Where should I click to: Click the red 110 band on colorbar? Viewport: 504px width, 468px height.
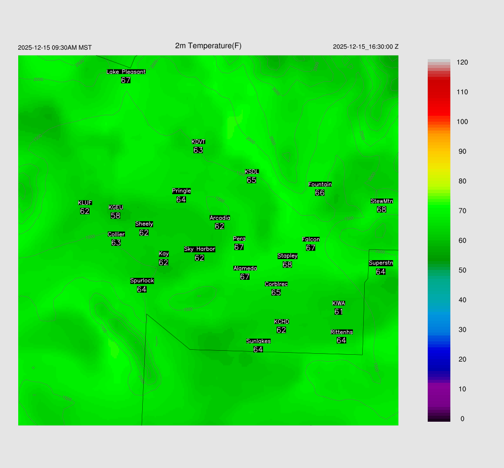click(439, 92)
